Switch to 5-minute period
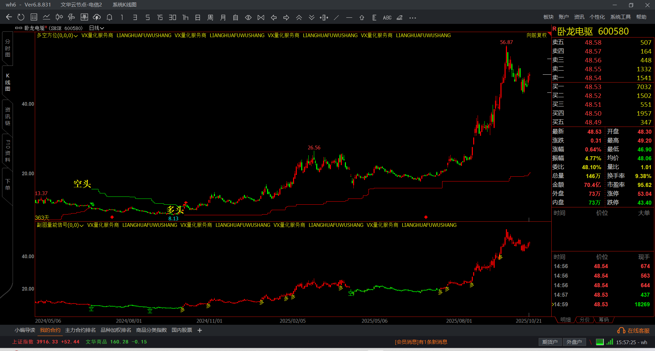 [x=147, y=17]
